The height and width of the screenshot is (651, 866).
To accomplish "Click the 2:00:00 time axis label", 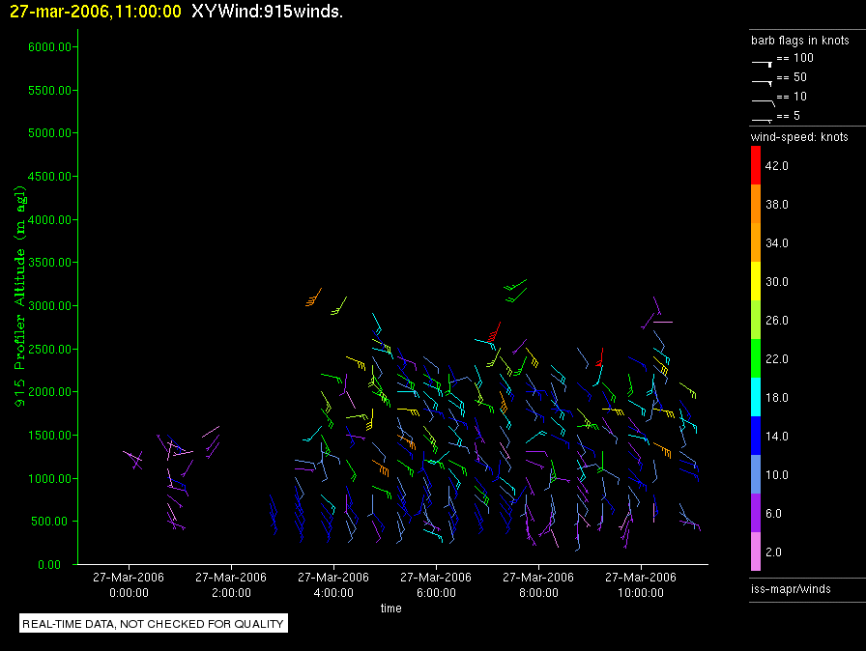I will (231, 593).
